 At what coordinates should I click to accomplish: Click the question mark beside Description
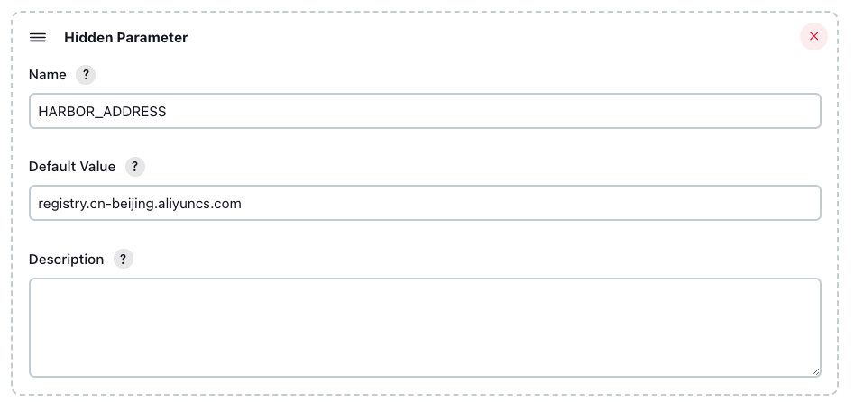[x=123, y=260]
